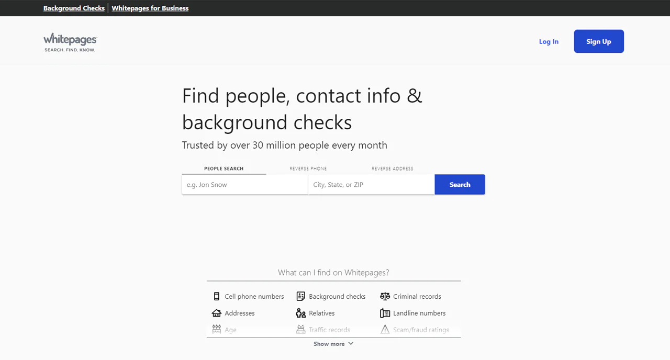670x360 pixels.
Task: Select the landline numbers phone icon
Action: 385,313
